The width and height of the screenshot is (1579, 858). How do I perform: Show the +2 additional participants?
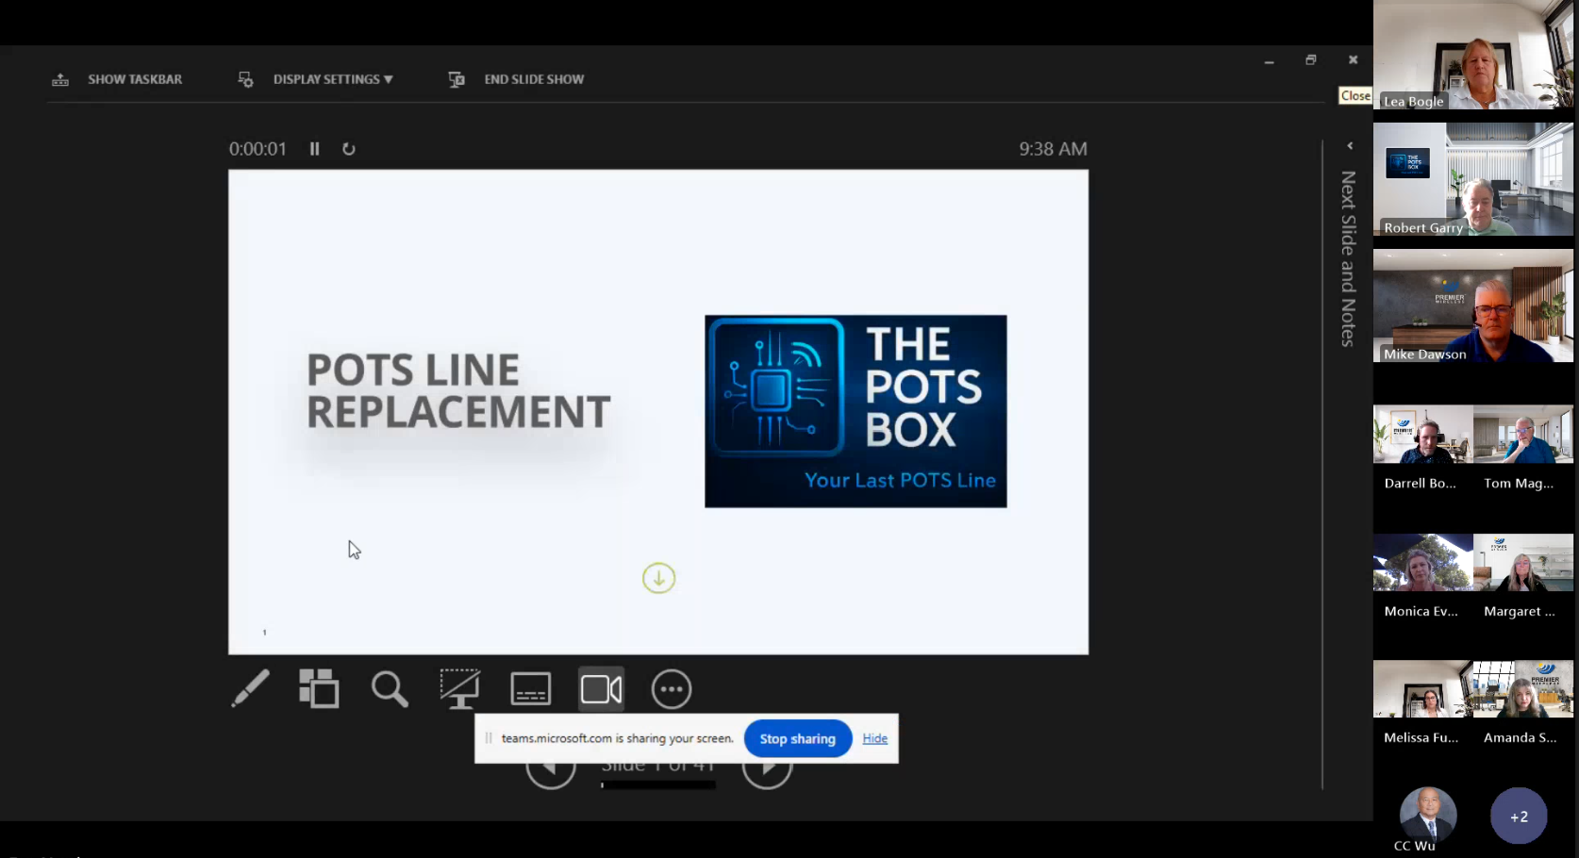1519,817
